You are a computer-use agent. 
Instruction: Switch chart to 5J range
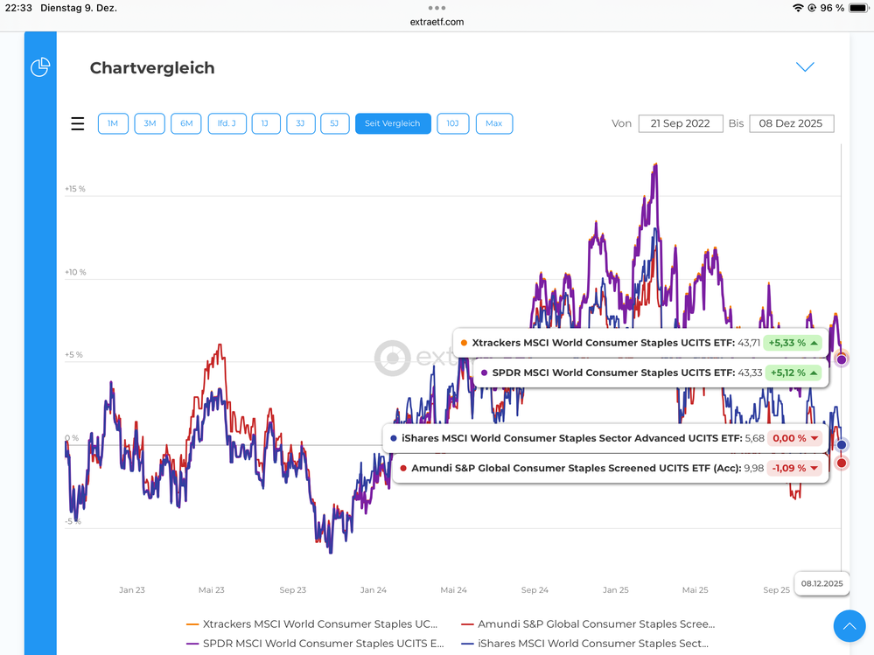[x=334, y=123]
